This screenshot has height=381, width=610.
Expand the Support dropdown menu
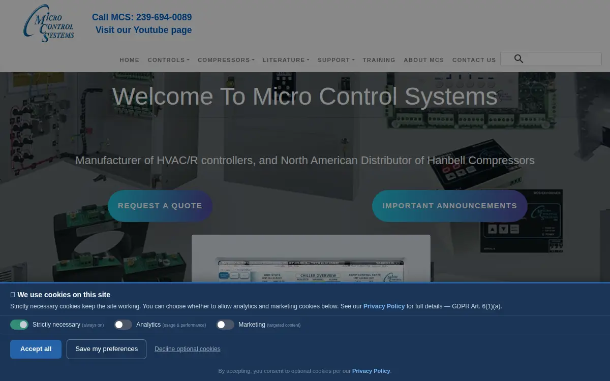click(x=336, y=60)
